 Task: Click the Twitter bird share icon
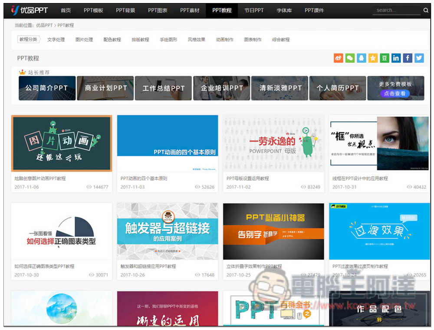(419, 58)
